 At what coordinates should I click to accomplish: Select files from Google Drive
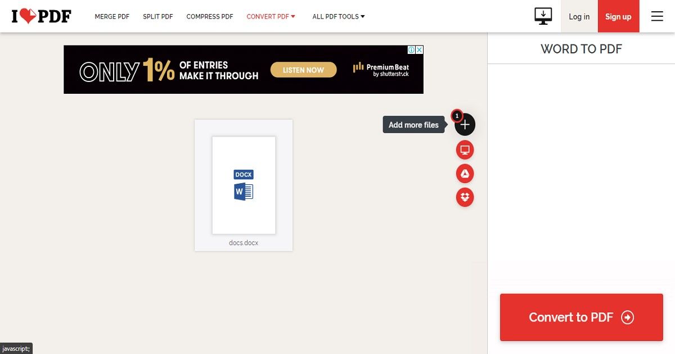coord(465,174)
